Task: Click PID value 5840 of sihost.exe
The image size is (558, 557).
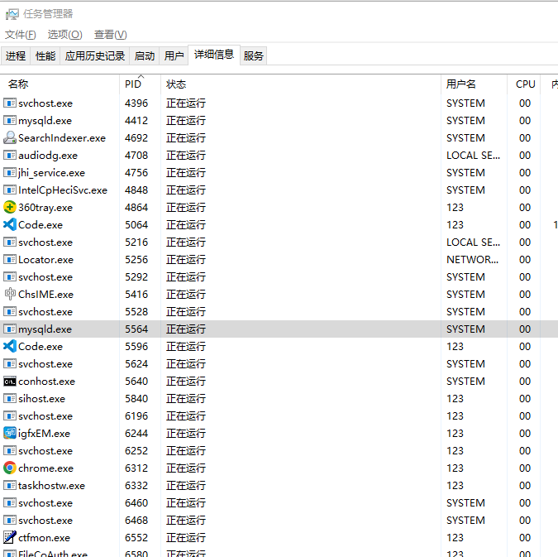Action: tap(136, 398)
